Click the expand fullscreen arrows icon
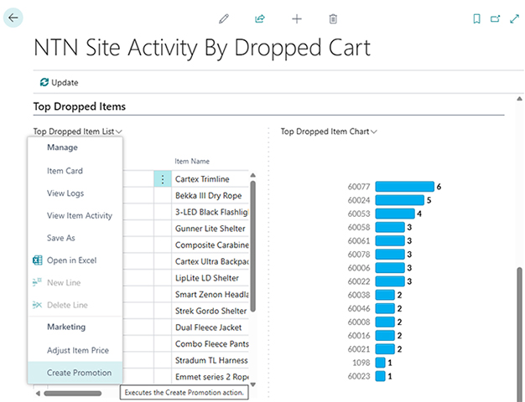Viewport: 525px width, 402px height. (513, 18)
